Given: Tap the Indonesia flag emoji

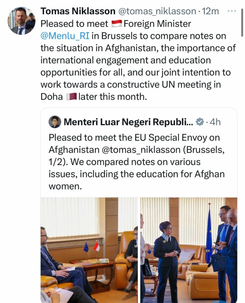Looking at the screenshot, I should (x=117, y=24).
